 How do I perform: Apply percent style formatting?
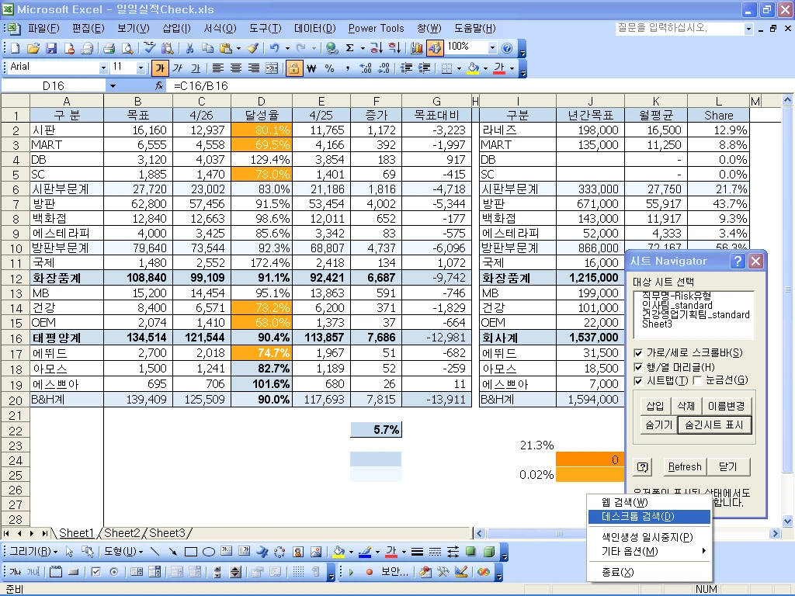point(329,68)
